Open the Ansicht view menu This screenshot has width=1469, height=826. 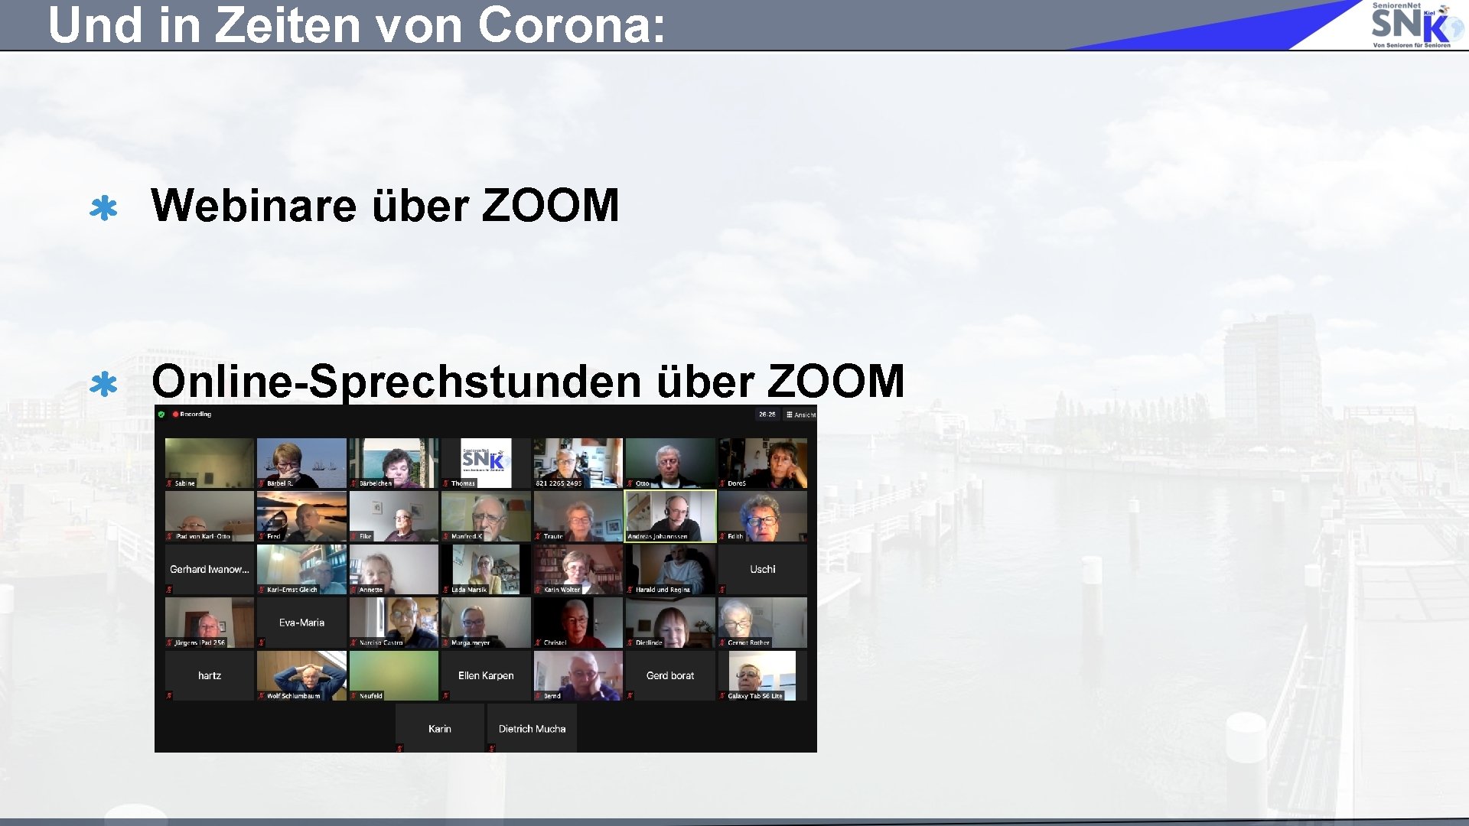(801, 415)
